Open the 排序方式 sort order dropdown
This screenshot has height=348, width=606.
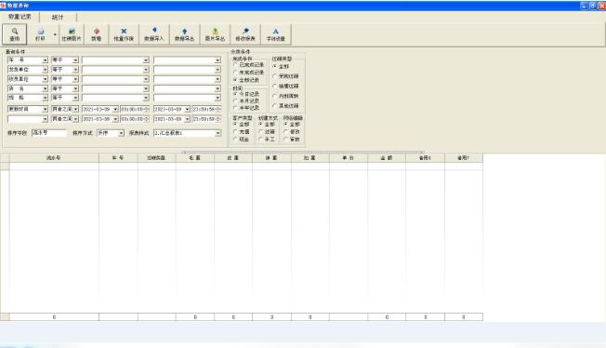[121, 133]
